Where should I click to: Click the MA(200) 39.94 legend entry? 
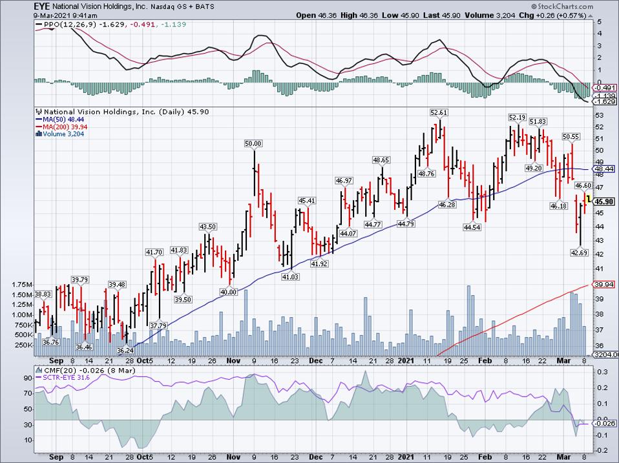click(x=65, y=127)
